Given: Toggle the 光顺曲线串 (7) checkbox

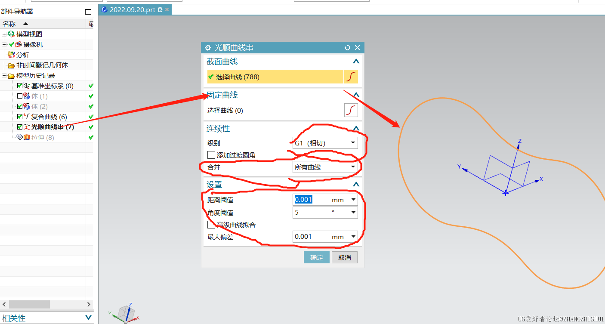Looking at the screenshot, I should tap(20, 127).
